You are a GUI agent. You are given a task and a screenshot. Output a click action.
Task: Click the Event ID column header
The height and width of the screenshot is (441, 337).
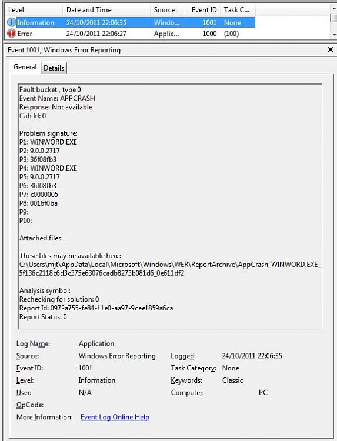point(203,10)
